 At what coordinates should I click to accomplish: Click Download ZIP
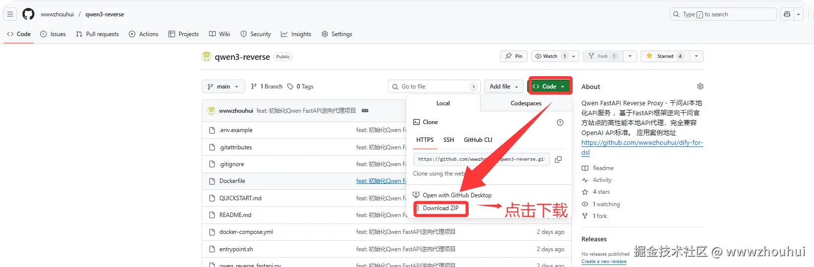click(440, 208)
